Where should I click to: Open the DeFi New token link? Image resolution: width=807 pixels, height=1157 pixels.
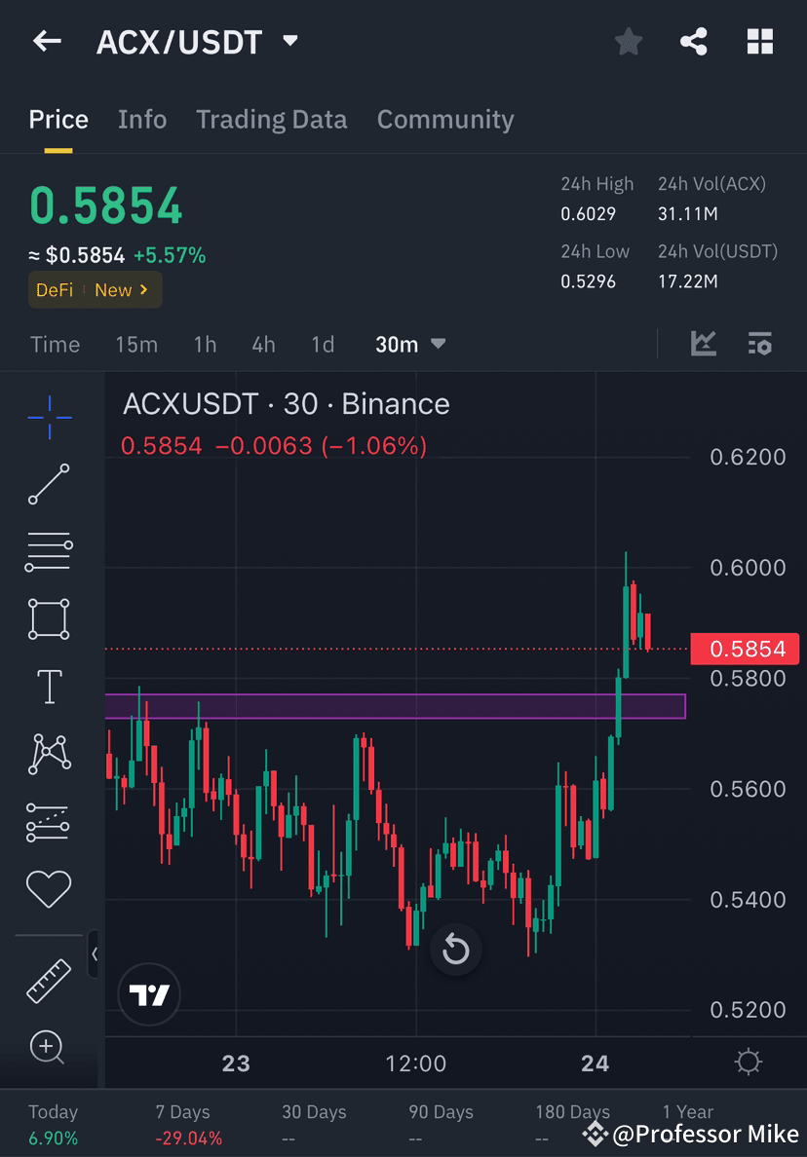(x=95, y=289)
